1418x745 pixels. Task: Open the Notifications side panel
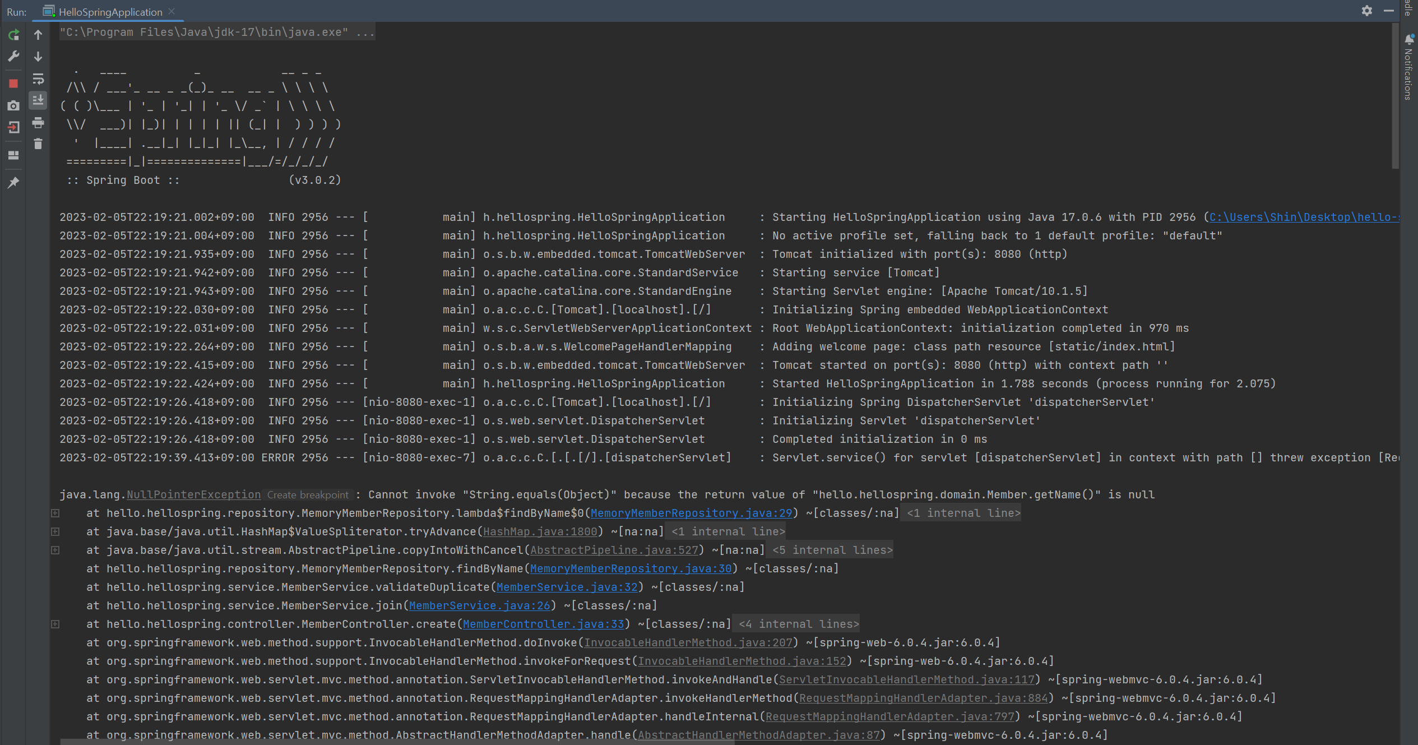pos(1408,67)
